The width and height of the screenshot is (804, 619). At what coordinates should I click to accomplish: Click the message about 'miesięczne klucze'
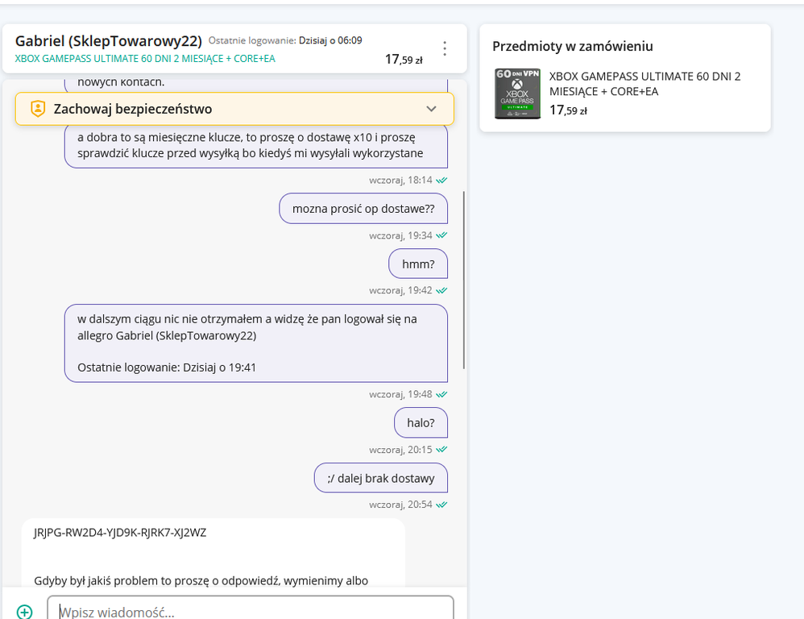point(256,145)
